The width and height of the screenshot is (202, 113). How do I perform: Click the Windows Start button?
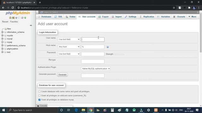[x=3, y=110]
